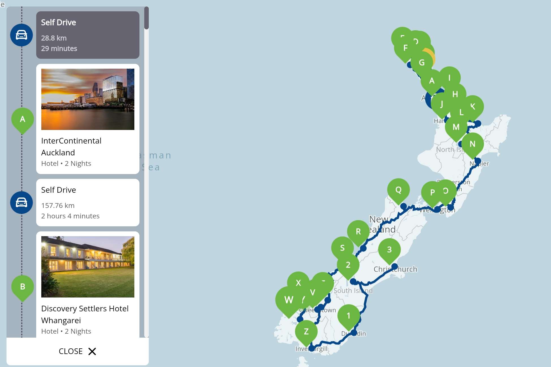Click map pin Z near Invercargill
Viewport: 551px width, 367px height.
click(306, 332)
